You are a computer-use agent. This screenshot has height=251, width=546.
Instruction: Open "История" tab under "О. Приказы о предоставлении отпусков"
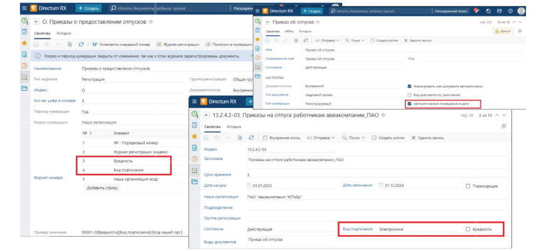coord(63,33)
